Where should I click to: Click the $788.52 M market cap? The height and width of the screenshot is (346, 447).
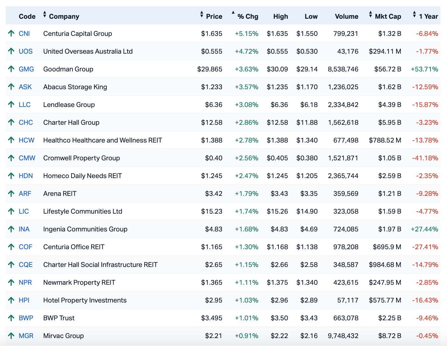pyautogui.click(x=385, y=140)
